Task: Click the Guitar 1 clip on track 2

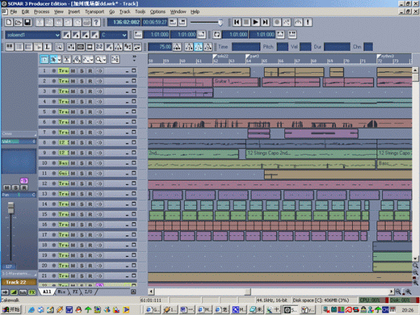Action: (236, 82)
